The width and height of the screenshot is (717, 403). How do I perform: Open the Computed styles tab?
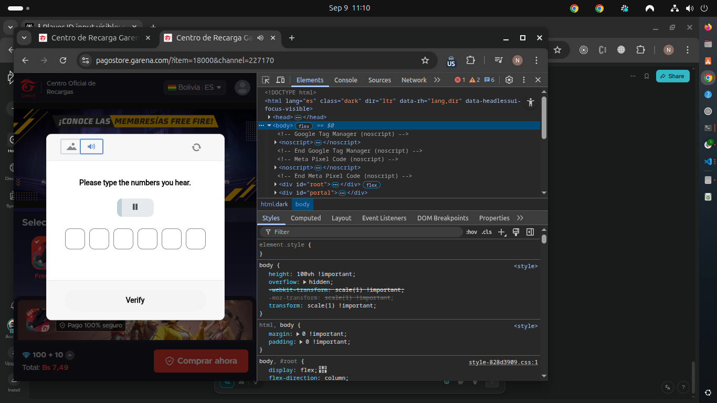point(305,218)
